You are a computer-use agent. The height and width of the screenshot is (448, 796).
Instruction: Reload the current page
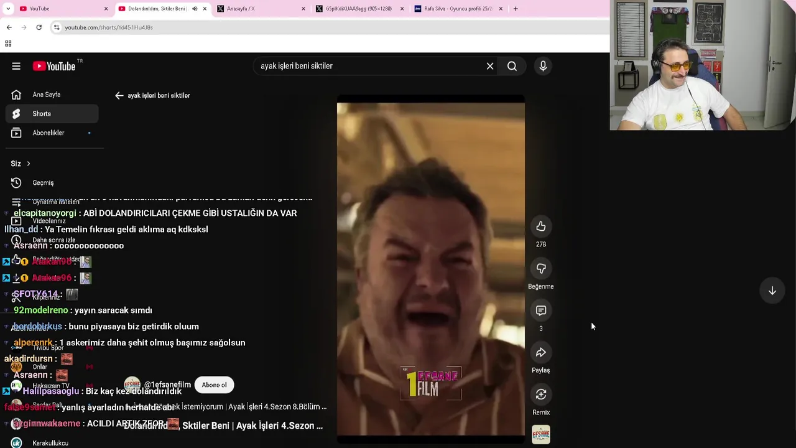click(39, 27)
